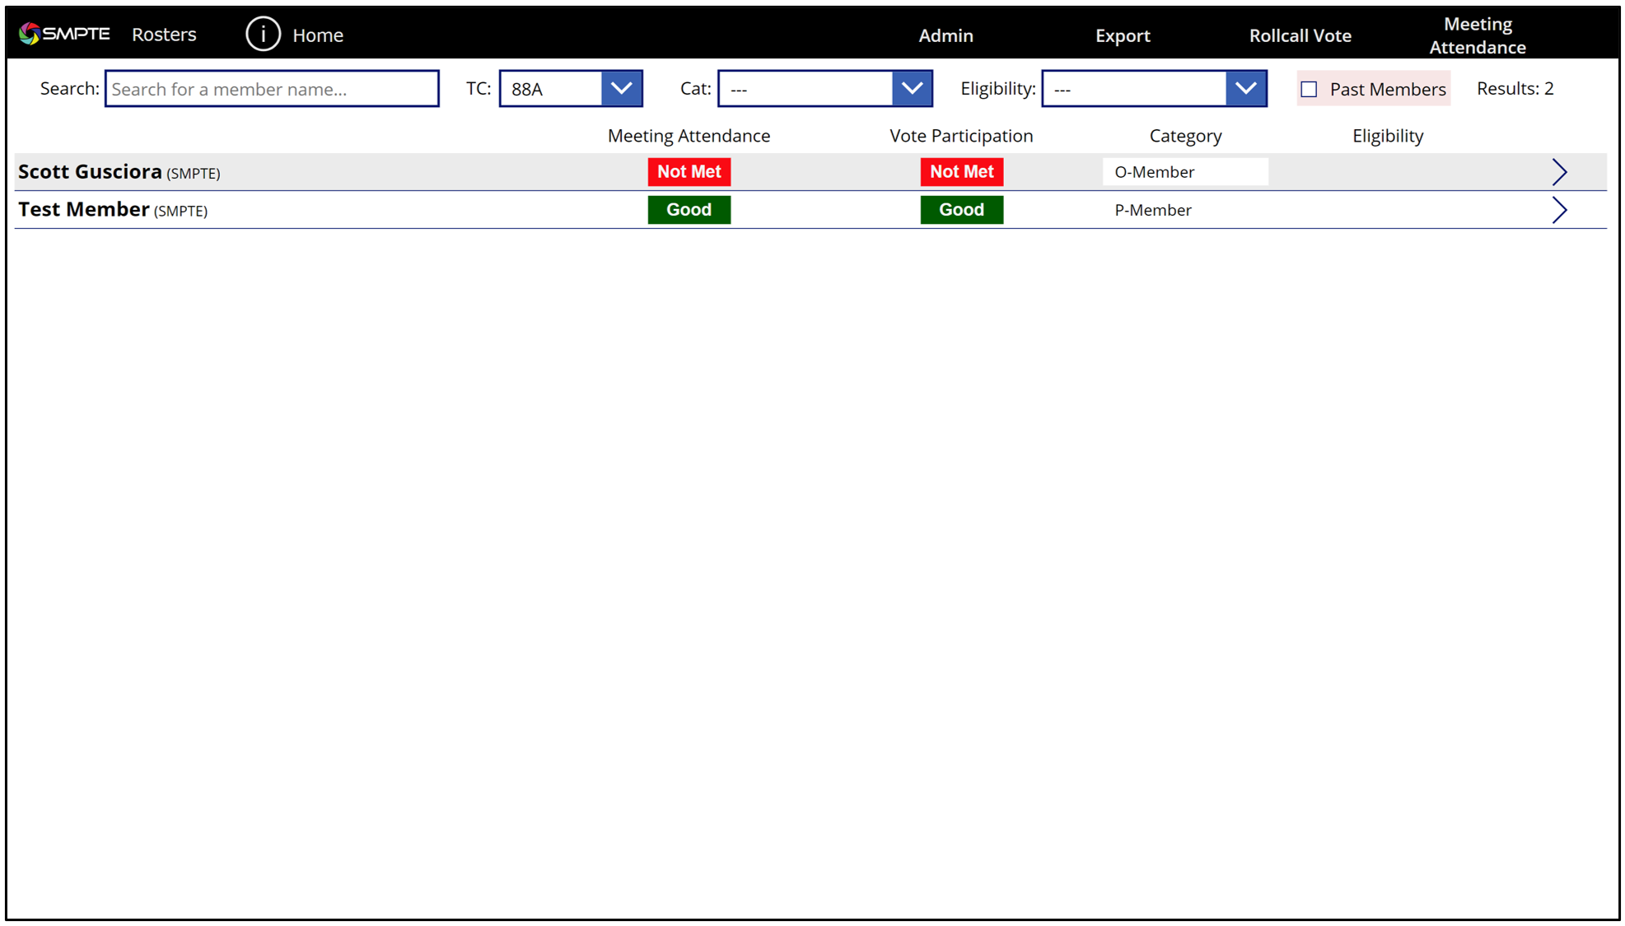Click the SMPTE logo icon

tap(30, 34)
